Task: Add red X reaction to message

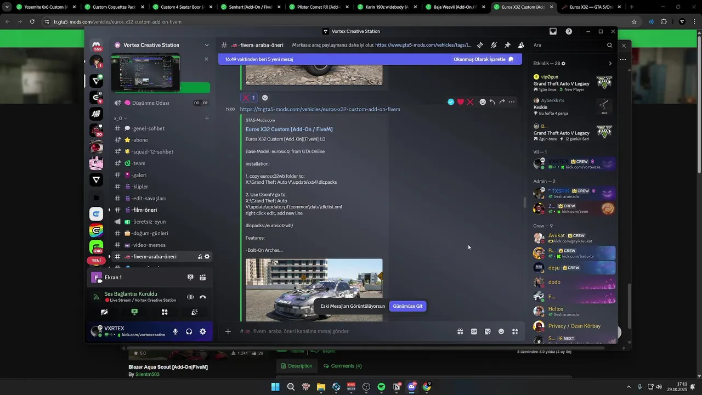Action: (470, 102)
